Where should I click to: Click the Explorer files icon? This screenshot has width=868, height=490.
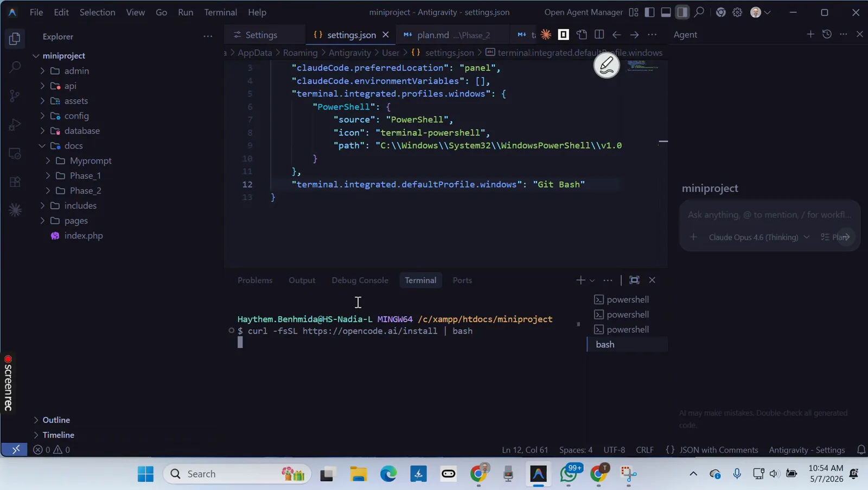click(15, 38)
